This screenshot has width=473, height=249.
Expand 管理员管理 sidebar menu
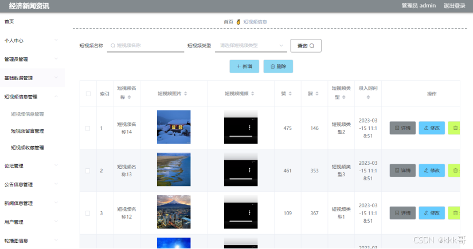click(32, 60)
